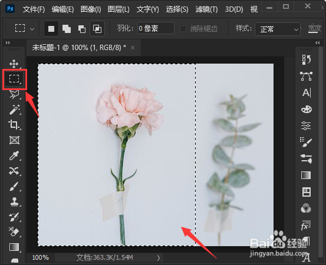Close the 未标题-1 document tab
The width and height of the screenshot is (326, 265).
coord(133,48)
